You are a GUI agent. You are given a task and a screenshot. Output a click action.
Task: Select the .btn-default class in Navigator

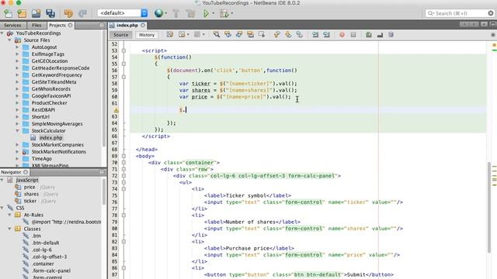(x=45, y=243)
